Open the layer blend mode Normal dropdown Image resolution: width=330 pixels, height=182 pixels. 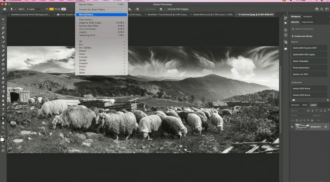(x=301, y=116)
